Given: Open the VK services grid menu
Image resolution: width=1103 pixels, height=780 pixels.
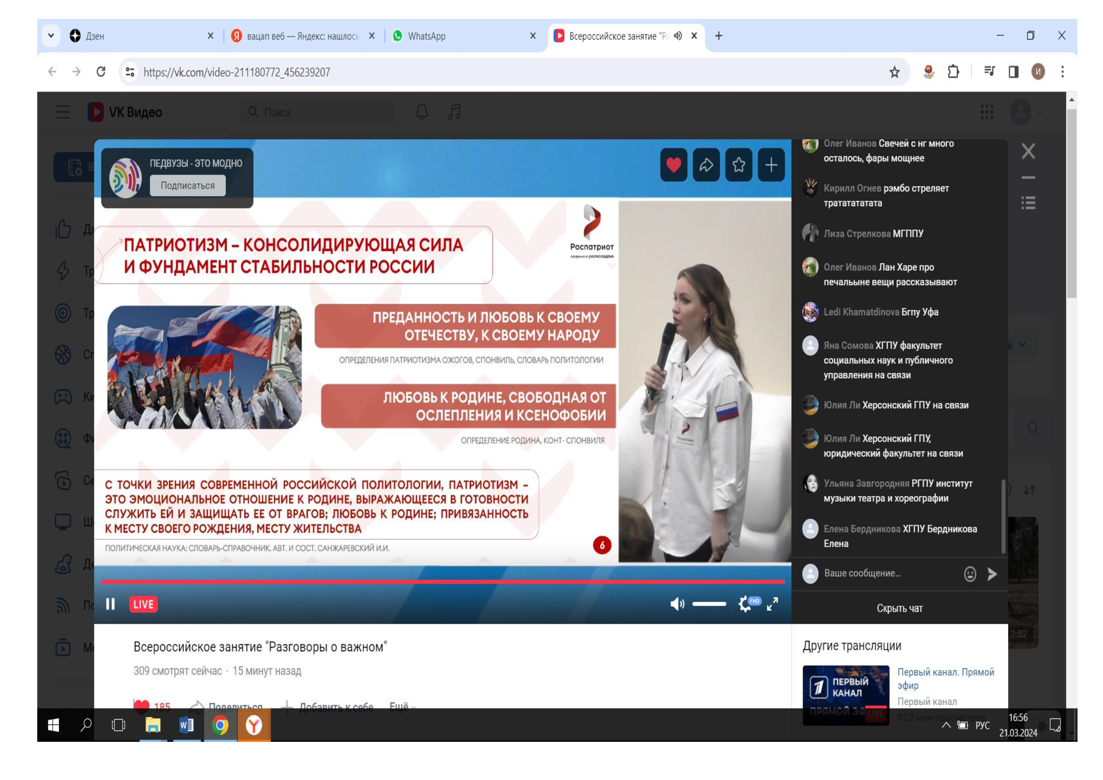Looking at the screenshot, I should tap(987, 112).
